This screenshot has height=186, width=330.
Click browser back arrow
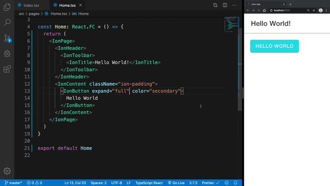pos(248,10)
